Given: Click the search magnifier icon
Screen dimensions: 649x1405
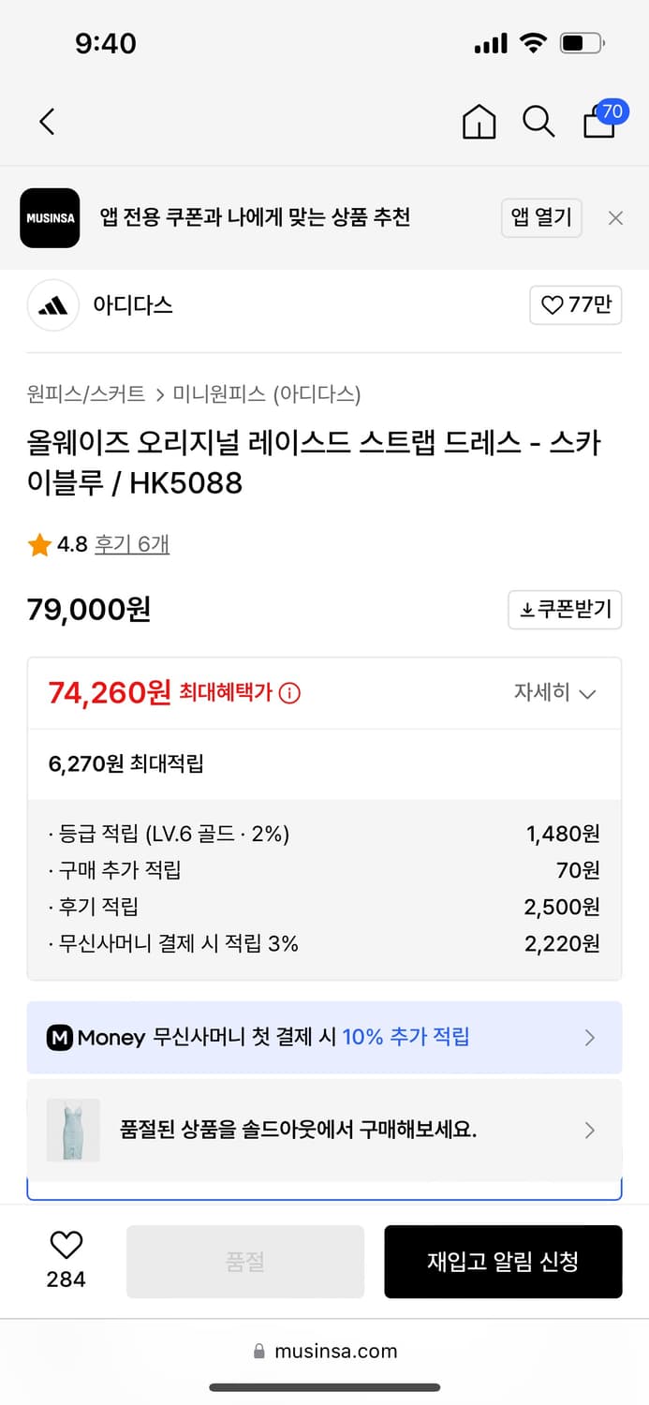Looking at the screenshot, I should [538, 122].
